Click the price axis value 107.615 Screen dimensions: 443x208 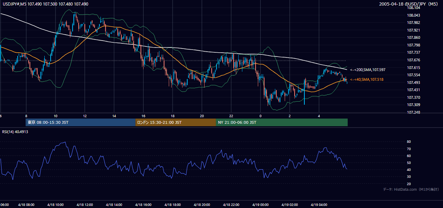click(414, 68)
